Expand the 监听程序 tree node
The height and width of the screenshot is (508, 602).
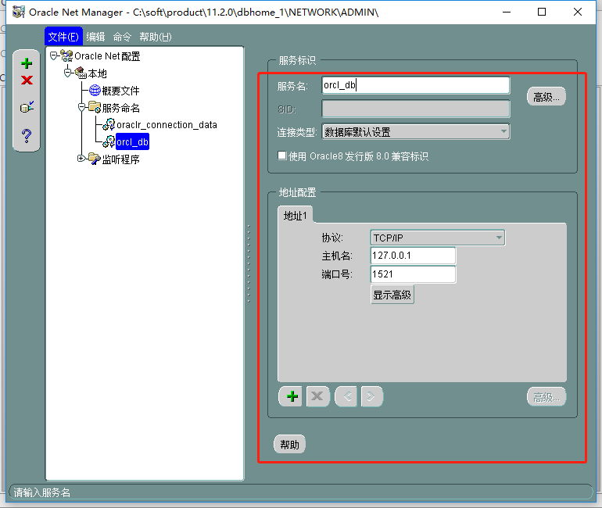pos(81,158)
